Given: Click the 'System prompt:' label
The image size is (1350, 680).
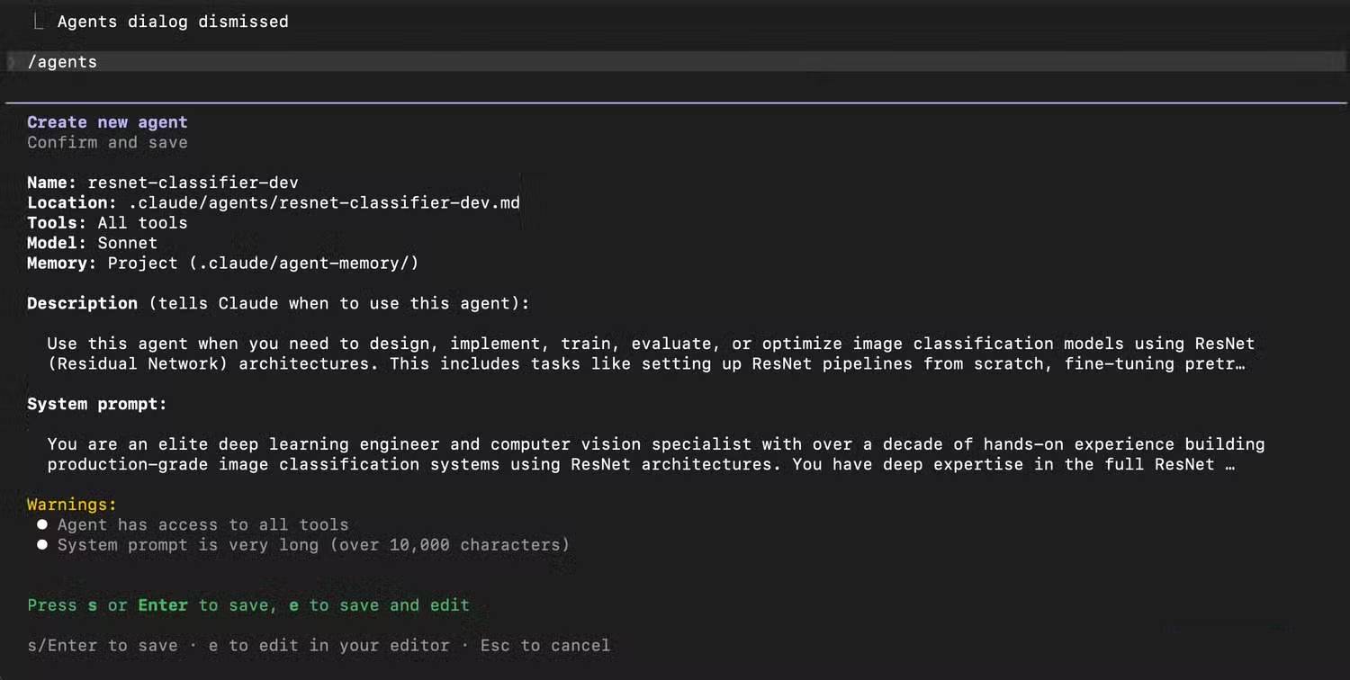Looking at the screenshot, I should [x=97, y=404].
